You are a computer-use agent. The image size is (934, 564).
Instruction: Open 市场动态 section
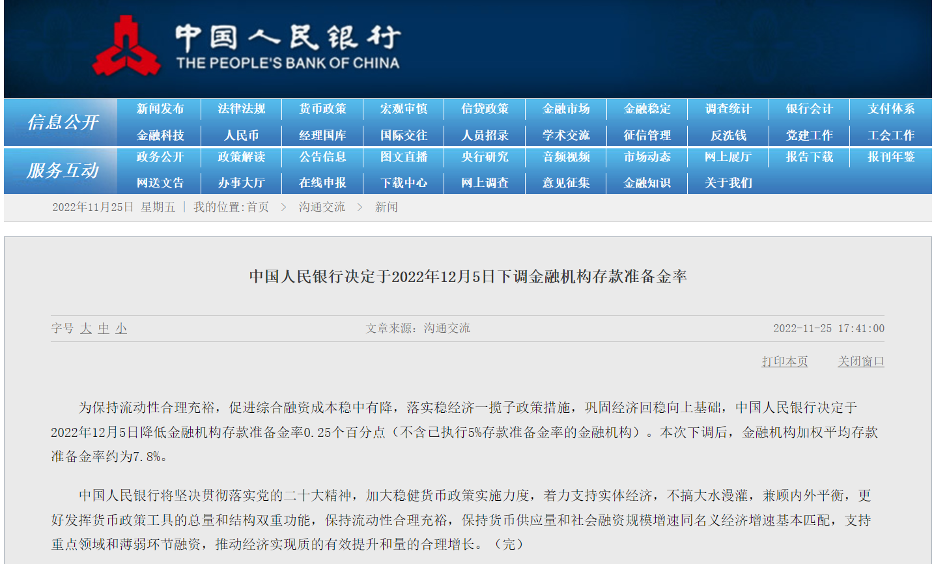(x=647, y=157)
